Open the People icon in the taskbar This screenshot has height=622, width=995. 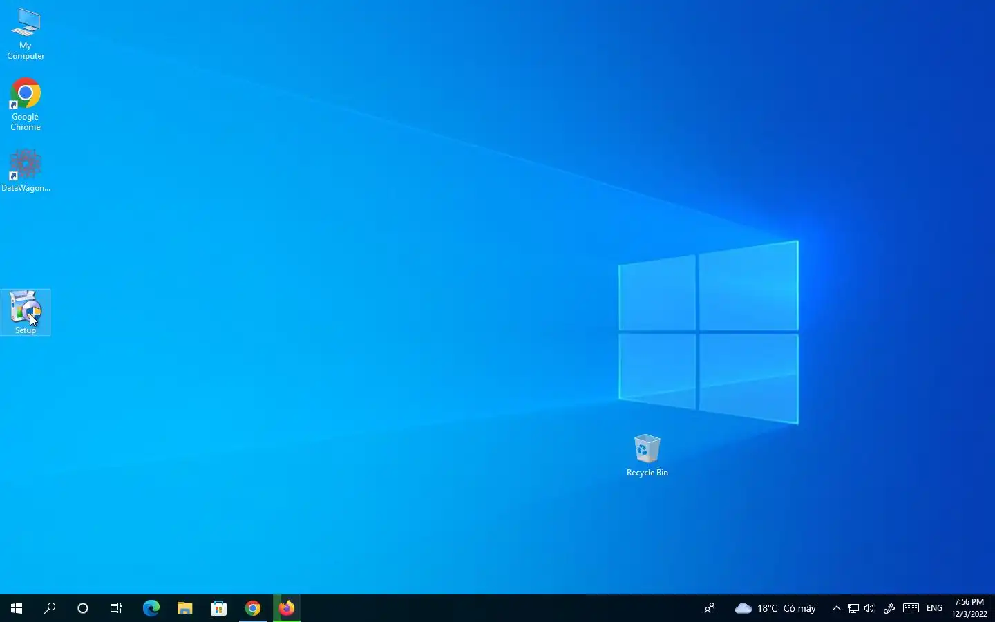pyautogui.click(x=710, y=608)
